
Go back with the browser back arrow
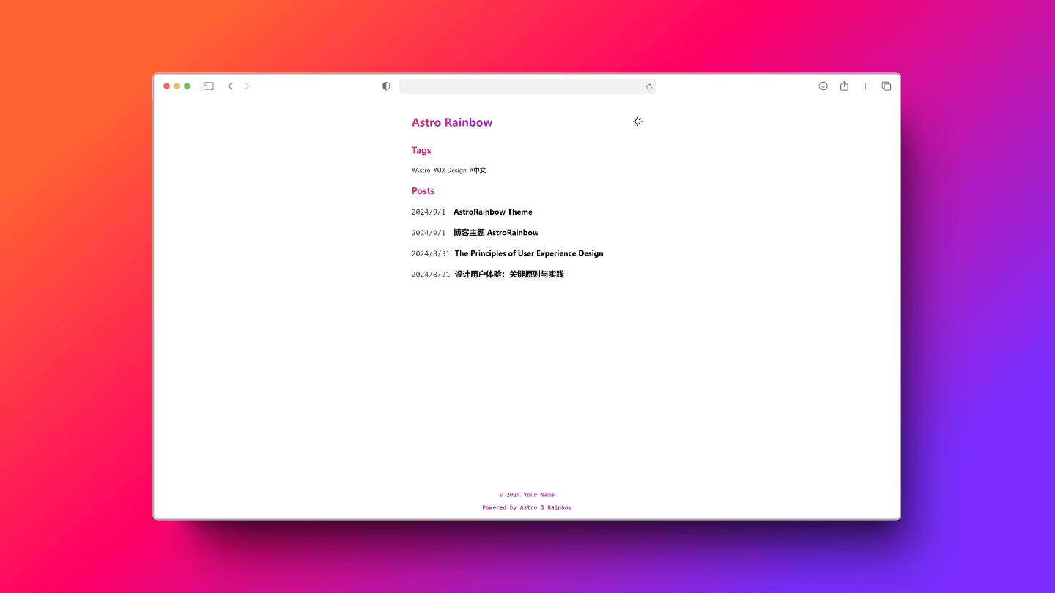click(230, 86)
